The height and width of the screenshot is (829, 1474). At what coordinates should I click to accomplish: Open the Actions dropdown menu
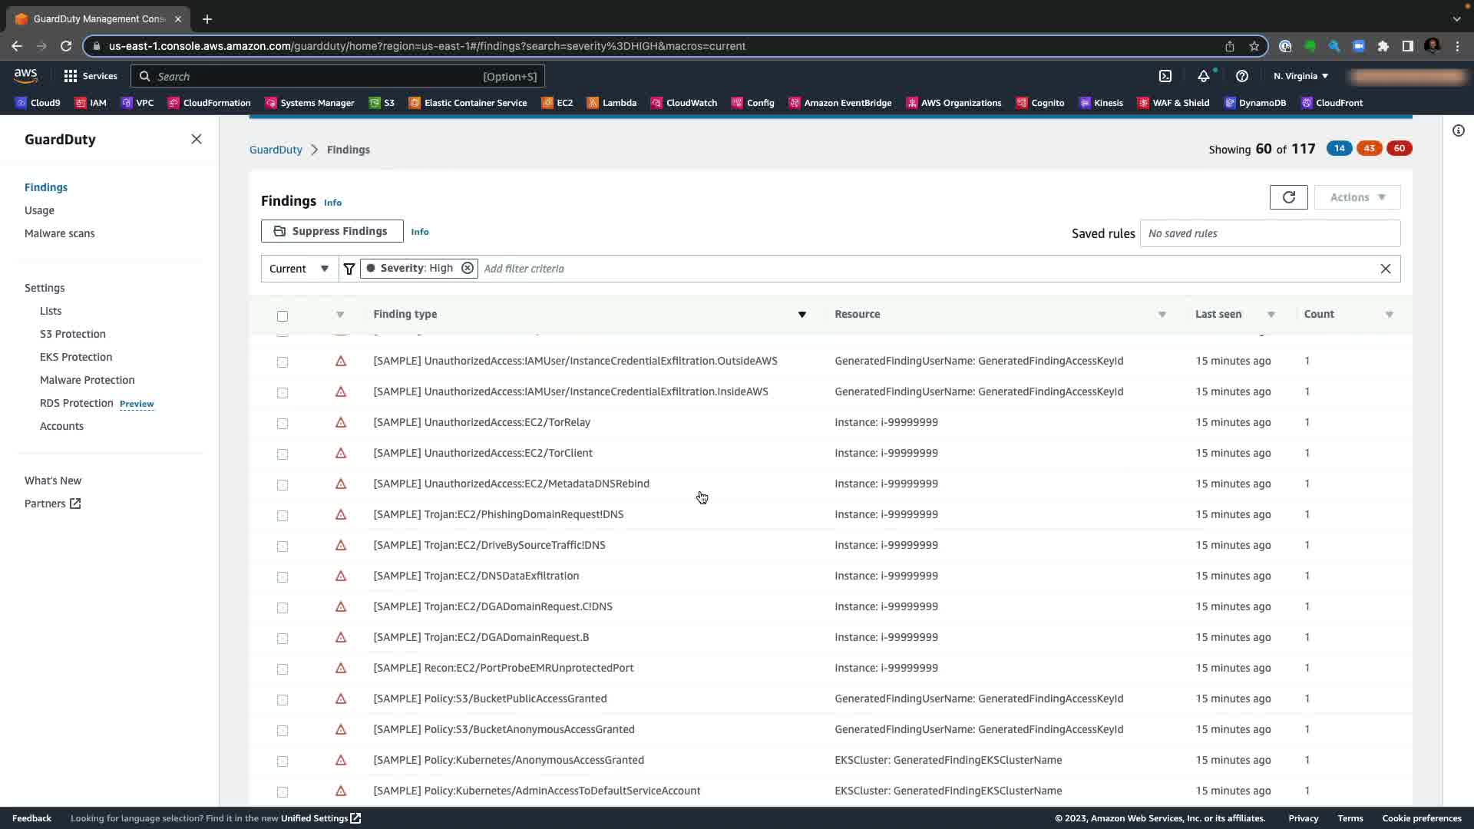[1357, 197]
